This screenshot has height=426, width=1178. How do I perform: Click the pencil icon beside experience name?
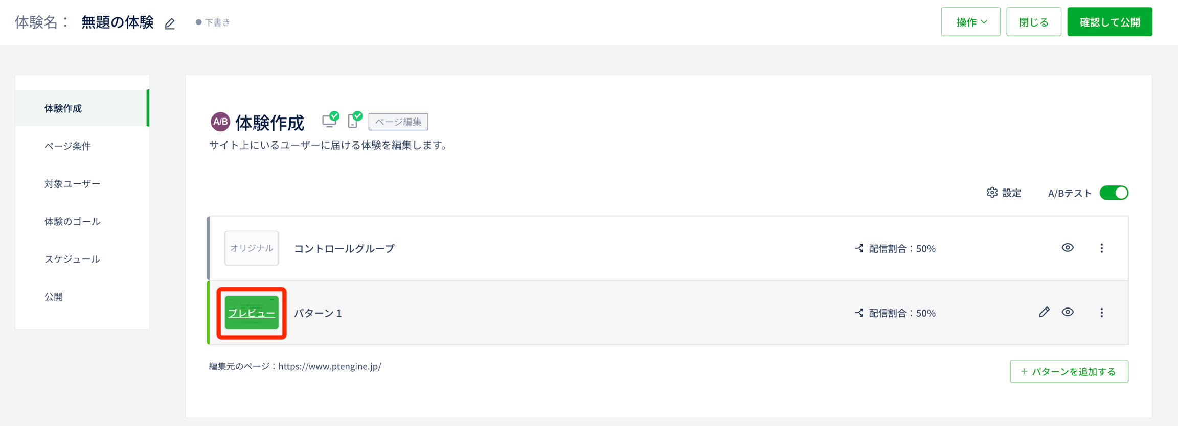[x=170, y=23]
